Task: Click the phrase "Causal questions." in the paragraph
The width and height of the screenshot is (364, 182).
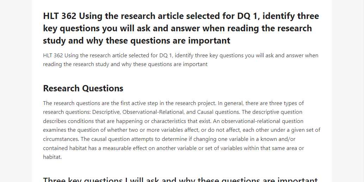Action: point(218,112)
